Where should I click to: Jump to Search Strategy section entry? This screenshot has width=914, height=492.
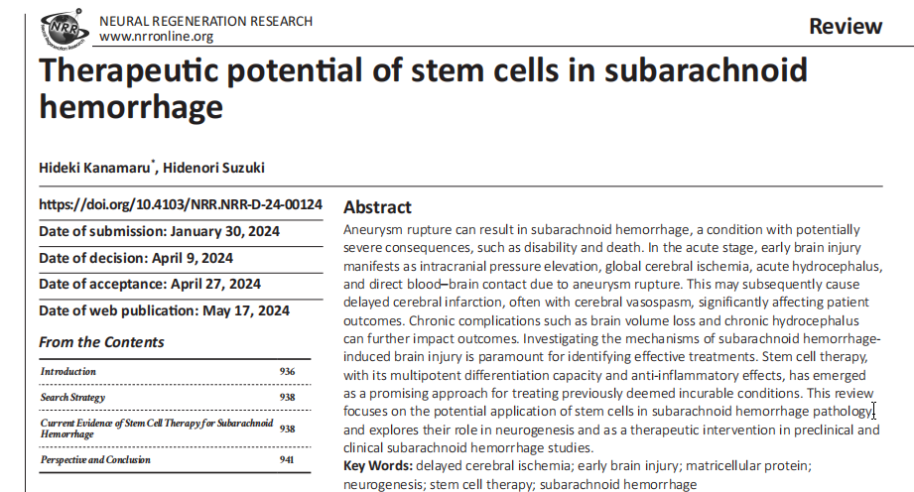[x=72, y=397]
